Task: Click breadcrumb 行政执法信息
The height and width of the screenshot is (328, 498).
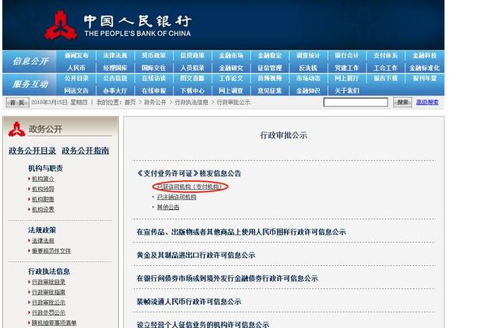Action: pyautogui.click(x=191, y=103)
